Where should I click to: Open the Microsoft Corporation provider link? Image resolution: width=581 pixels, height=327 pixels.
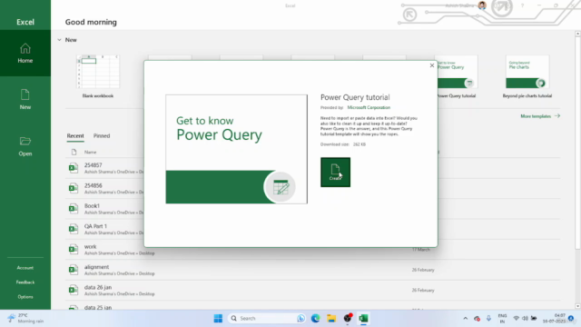(x=369, y=107)
